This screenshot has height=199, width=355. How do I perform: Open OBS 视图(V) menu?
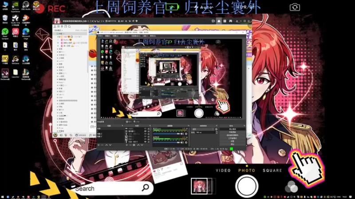pos(115,36)
